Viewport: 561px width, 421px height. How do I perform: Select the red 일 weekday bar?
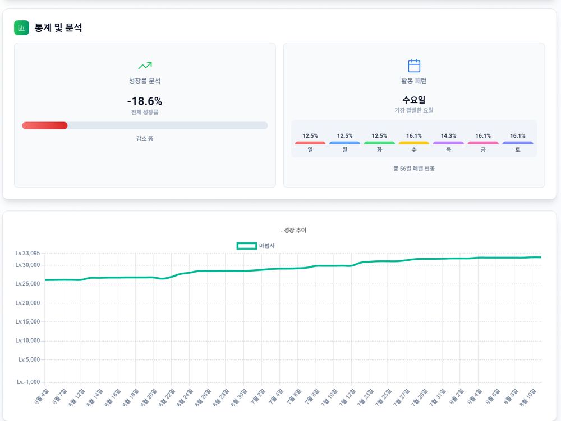click(x=310, y=143)
